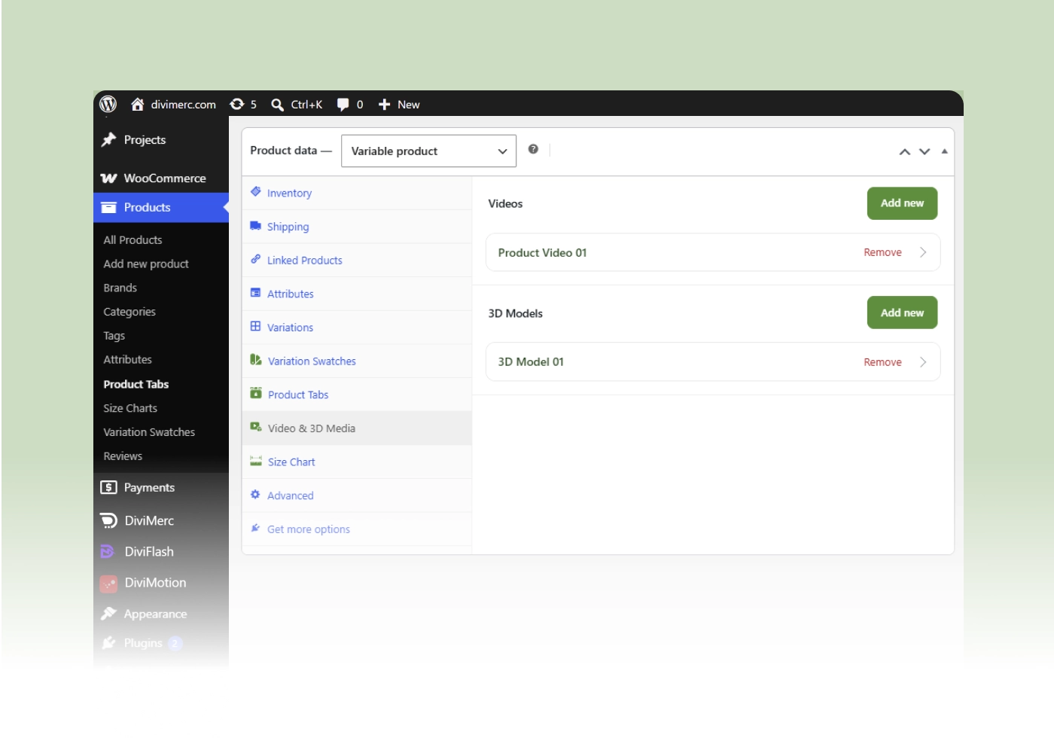1054x756 pixels.
Task: Open the Size Chart product data tab
Action: click(x=357, y=462)
